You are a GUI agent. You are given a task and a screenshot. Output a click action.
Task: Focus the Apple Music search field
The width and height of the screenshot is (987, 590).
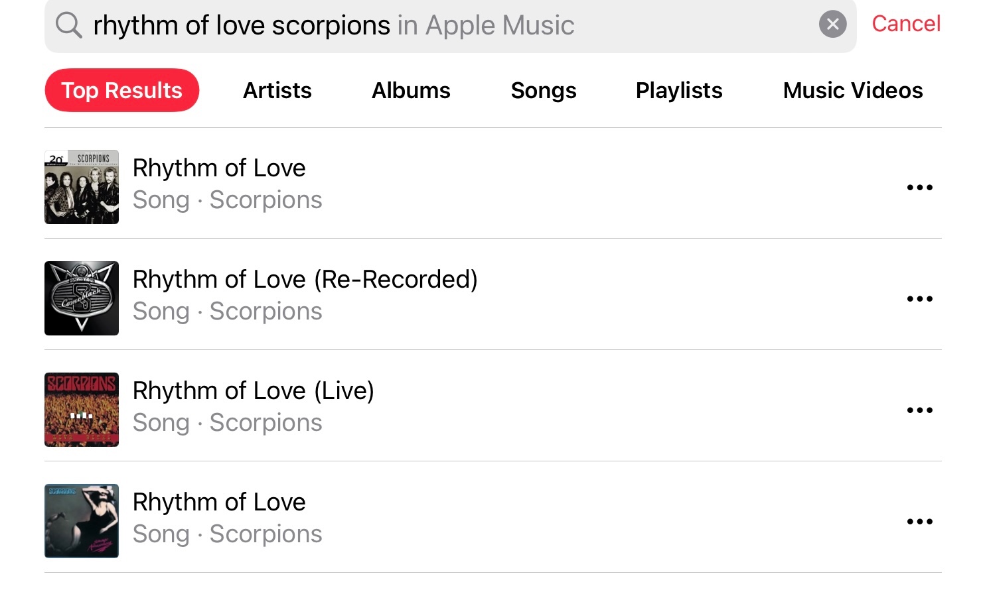451,25
